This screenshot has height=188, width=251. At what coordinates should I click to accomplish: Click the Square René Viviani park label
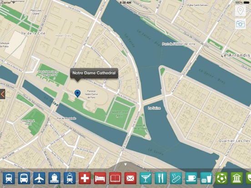(x=28, y=122)
